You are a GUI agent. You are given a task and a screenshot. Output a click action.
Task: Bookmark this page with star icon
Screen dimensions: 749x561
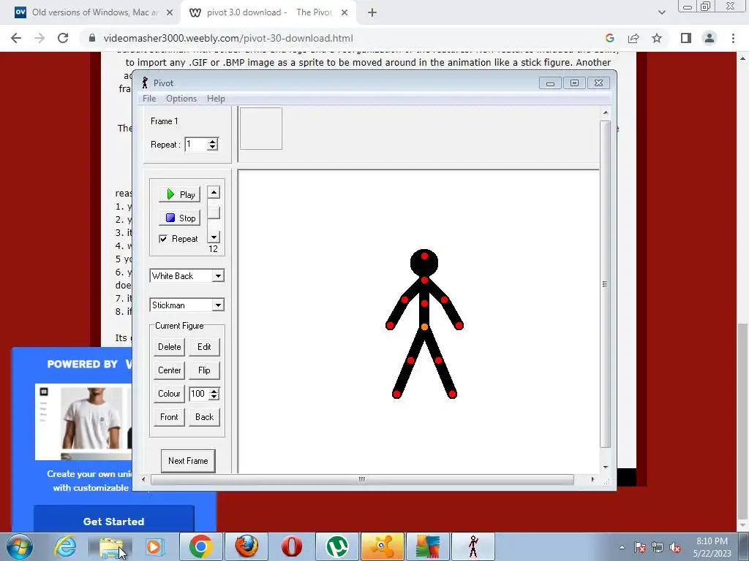(657, 38)
